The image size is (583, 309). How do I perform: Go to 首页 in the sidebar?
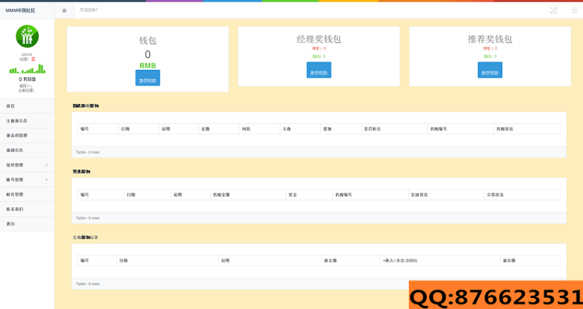pyautogui.click(x=27, y=106)
